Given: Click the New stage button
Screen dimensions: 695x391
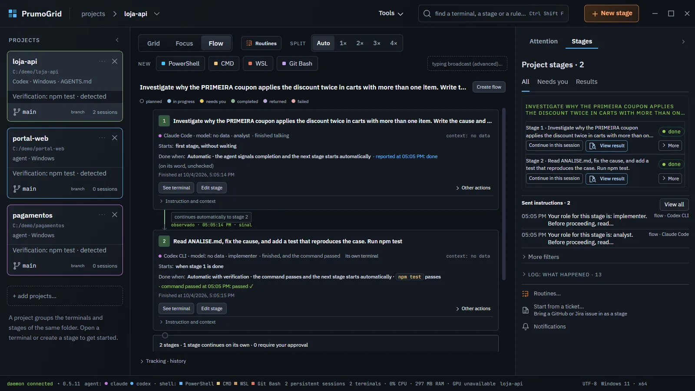Looking at the screenshot, I should click(612, 13).
